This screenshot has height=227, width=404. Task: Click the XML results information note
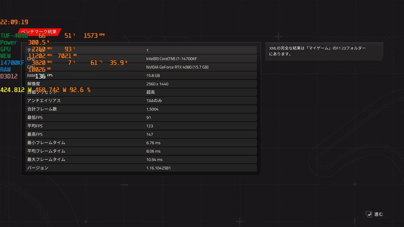pyautogui.click(x=324, y=51)
